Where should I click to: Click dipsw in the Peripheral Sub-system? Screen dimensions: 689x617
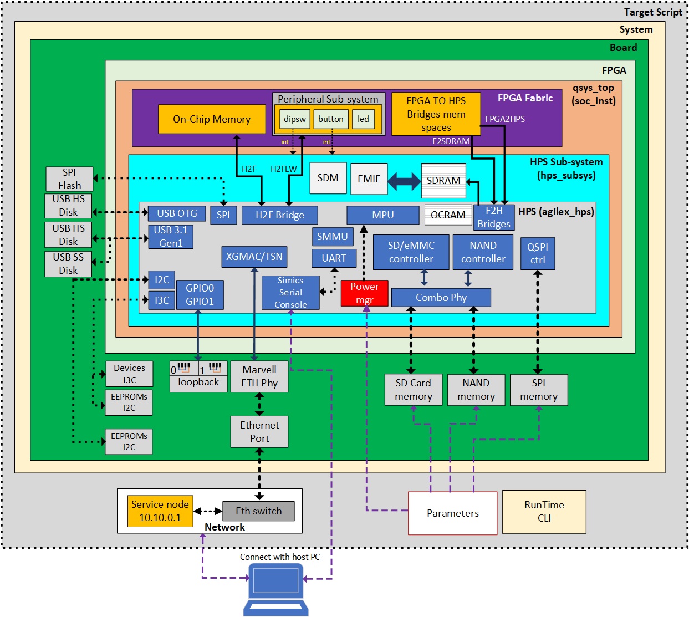click(x=294, y=119)
